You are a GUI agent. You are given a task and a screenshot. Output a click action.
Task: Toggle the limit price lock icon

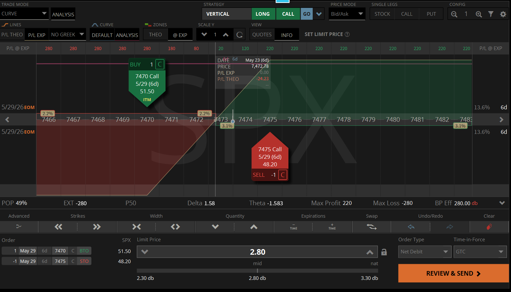tap(384, 252)
